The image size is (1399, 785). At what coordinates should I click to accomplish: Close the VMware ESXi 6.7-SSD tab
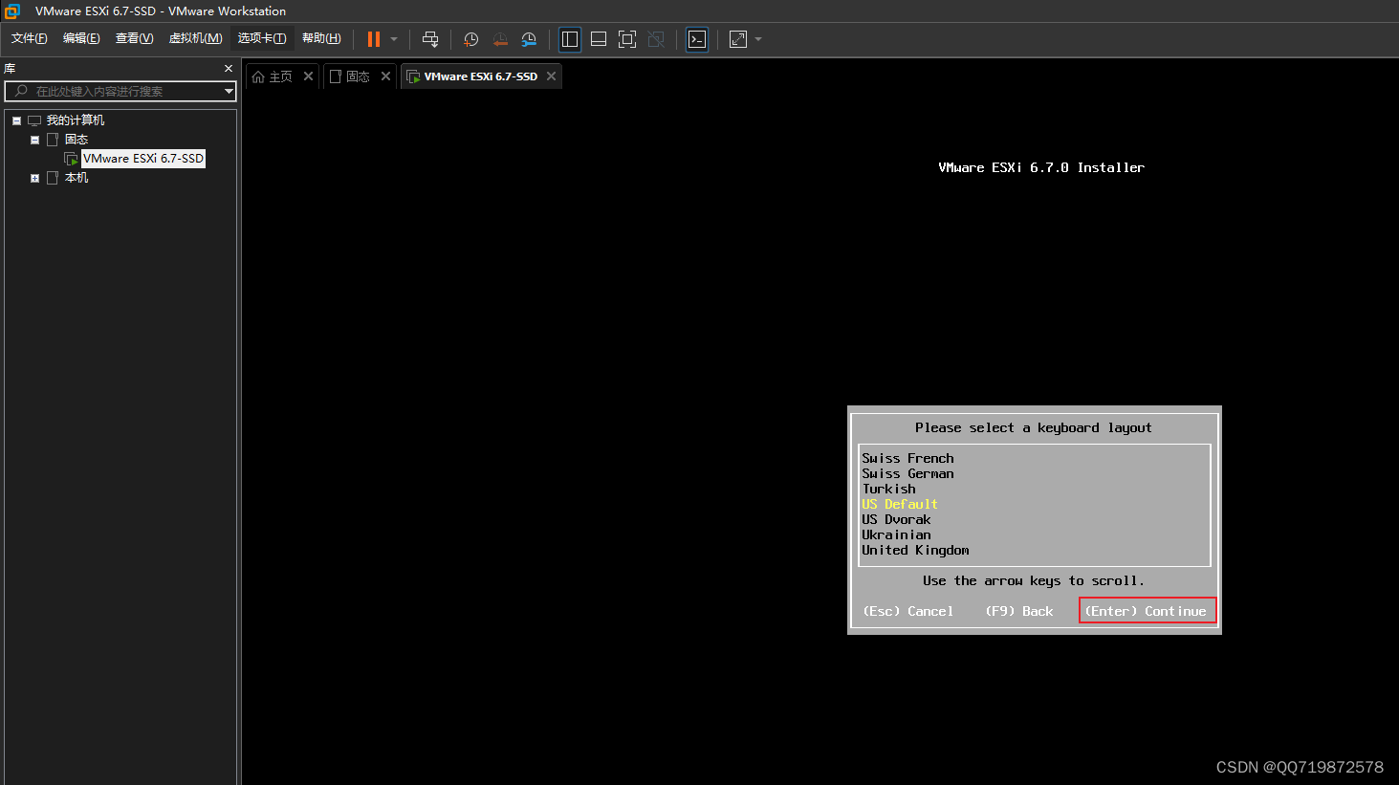tap(551, 76)
